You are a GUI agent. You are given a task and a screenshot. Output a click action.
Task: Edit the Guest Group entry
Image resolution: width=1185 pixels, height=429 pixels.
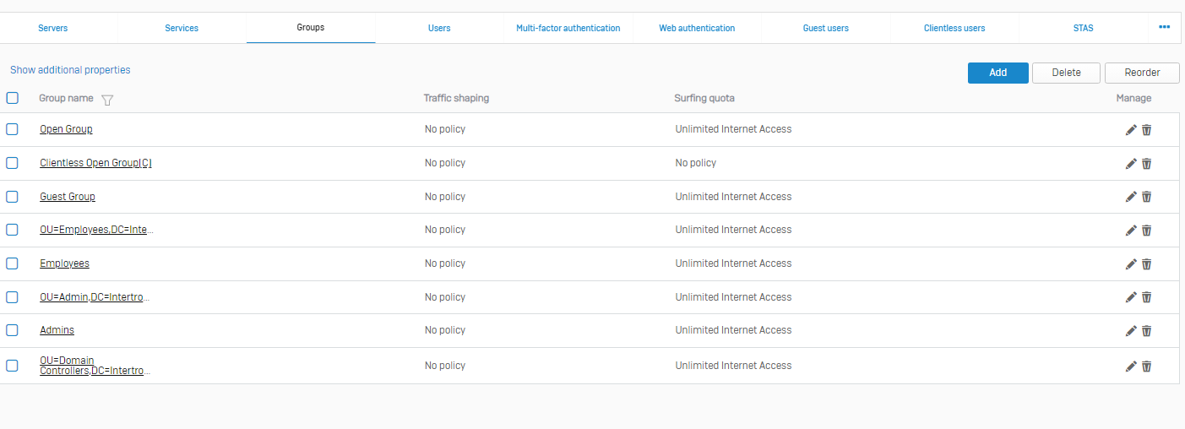1131,197
